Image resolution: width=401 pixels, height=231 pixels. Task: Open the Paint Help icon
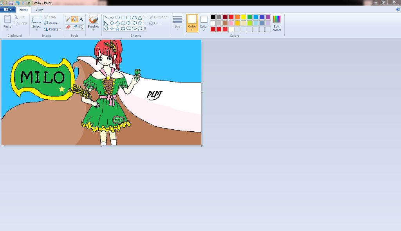point(398,9)
